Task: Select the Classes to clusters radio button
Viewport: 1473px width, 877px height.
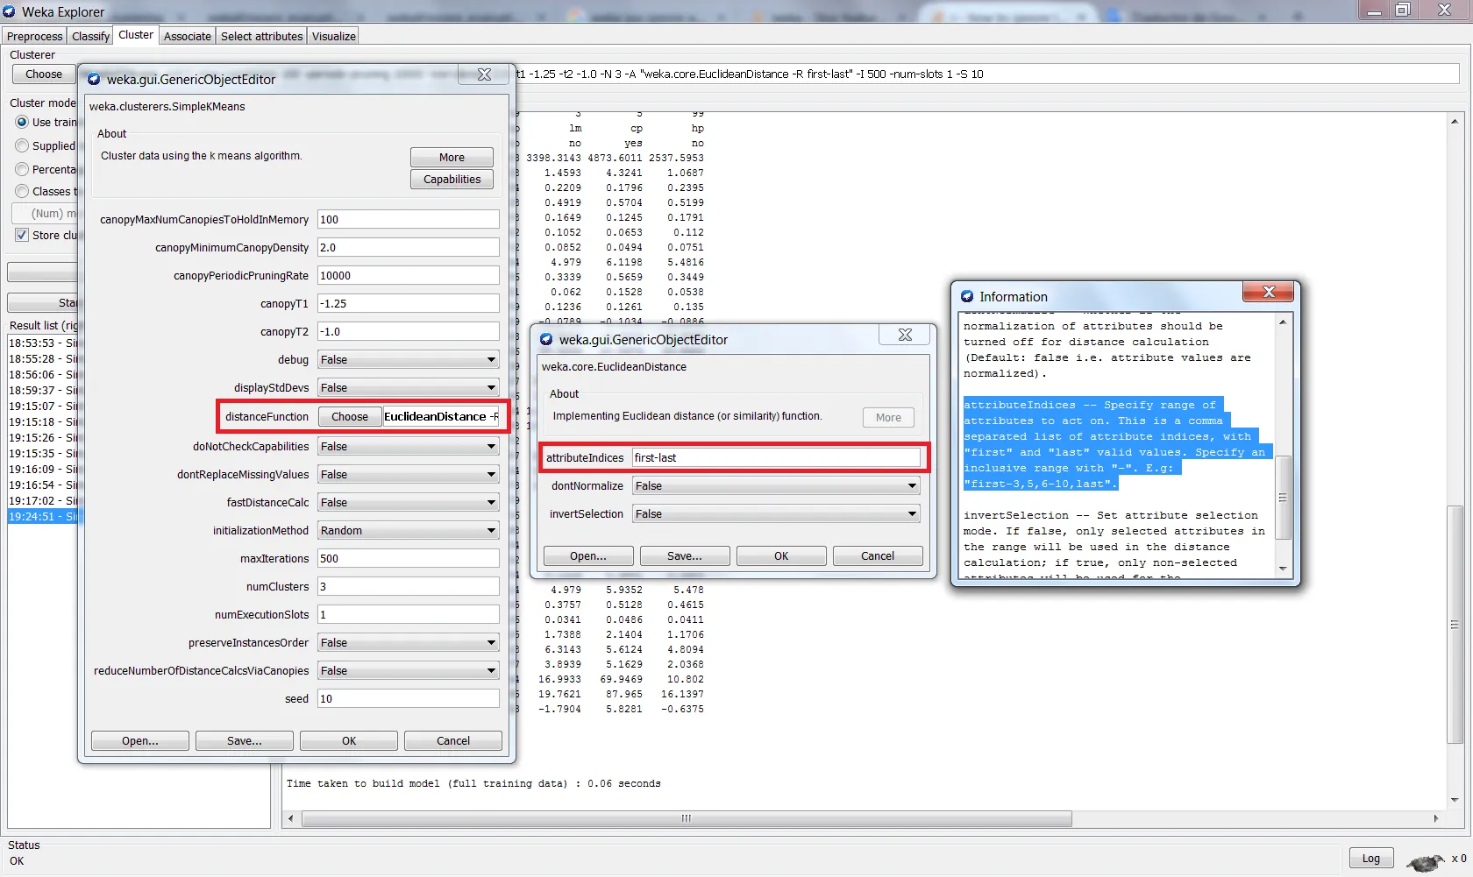Action: coord(22,191)
